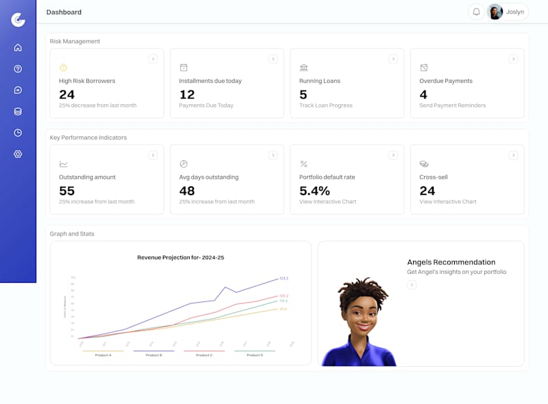Screen dimensions: 548x404
Task: Click the Installments due today value 12
Action: (187, 94)
